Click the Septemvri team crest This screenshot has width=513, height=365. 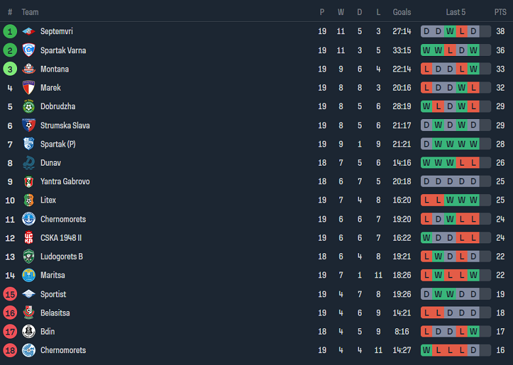(x=28, y=32)
